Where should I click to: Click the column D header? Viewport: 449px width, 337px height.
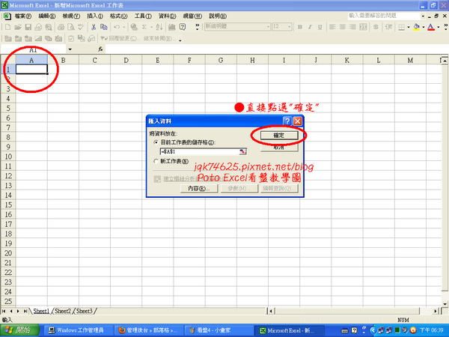pyautogui.click(x=126, y=60)
